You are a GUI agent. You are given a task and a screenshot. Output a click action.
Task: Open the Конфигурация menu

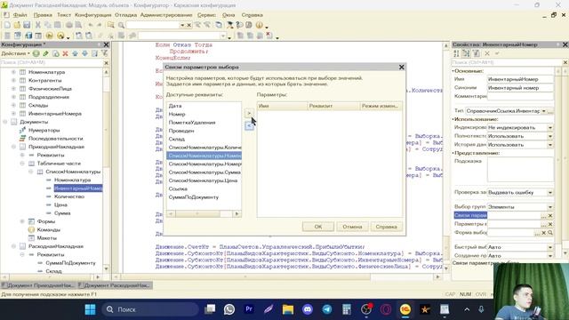[x=92, y=15]
